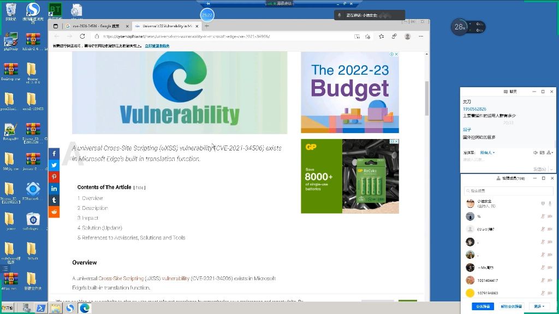Viewport: 559px width, 314px height.
Task: Close the Universal XSS Vulnerability tab
Action: pyautogui.click(x=197, y=26)
